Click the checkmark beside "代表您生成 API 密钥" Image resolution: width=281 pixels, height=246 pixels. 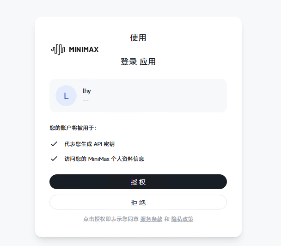(x=54, y=144)
